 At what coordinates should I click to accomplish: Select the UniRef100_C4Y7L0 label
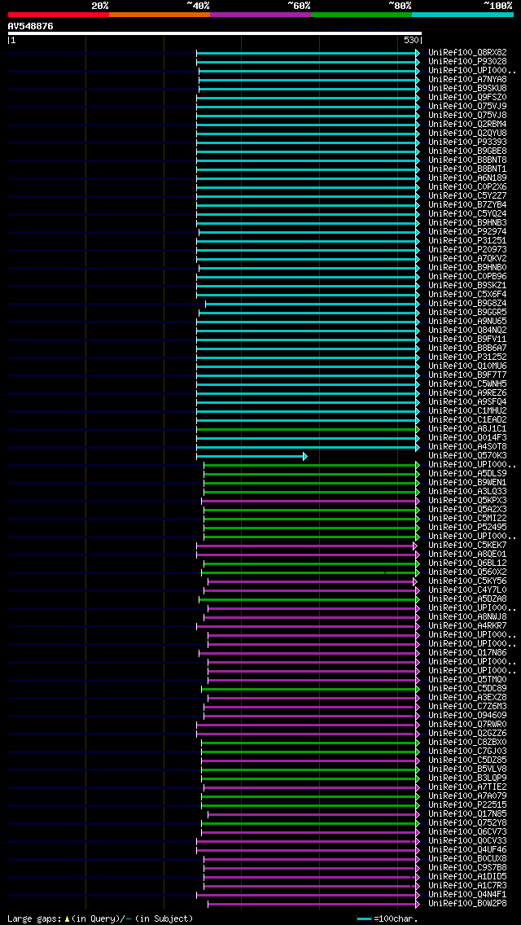tap(467, 590)
